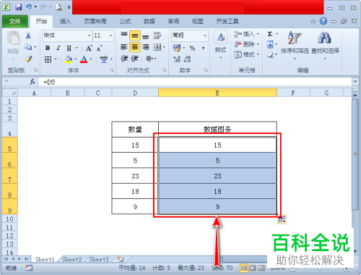Toggle Bold formatting
The image size is (361, 275).
point(48,48)
